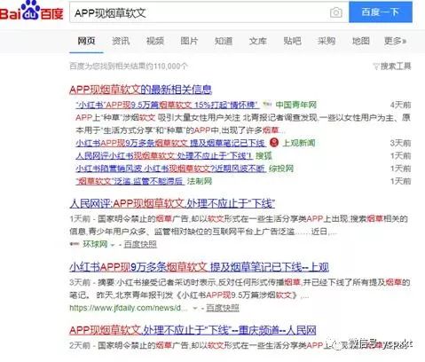Click the jfdaily.com URL link
Image resolution: width=425 pixels, height=362 pixels.
(x=129, y=308)
